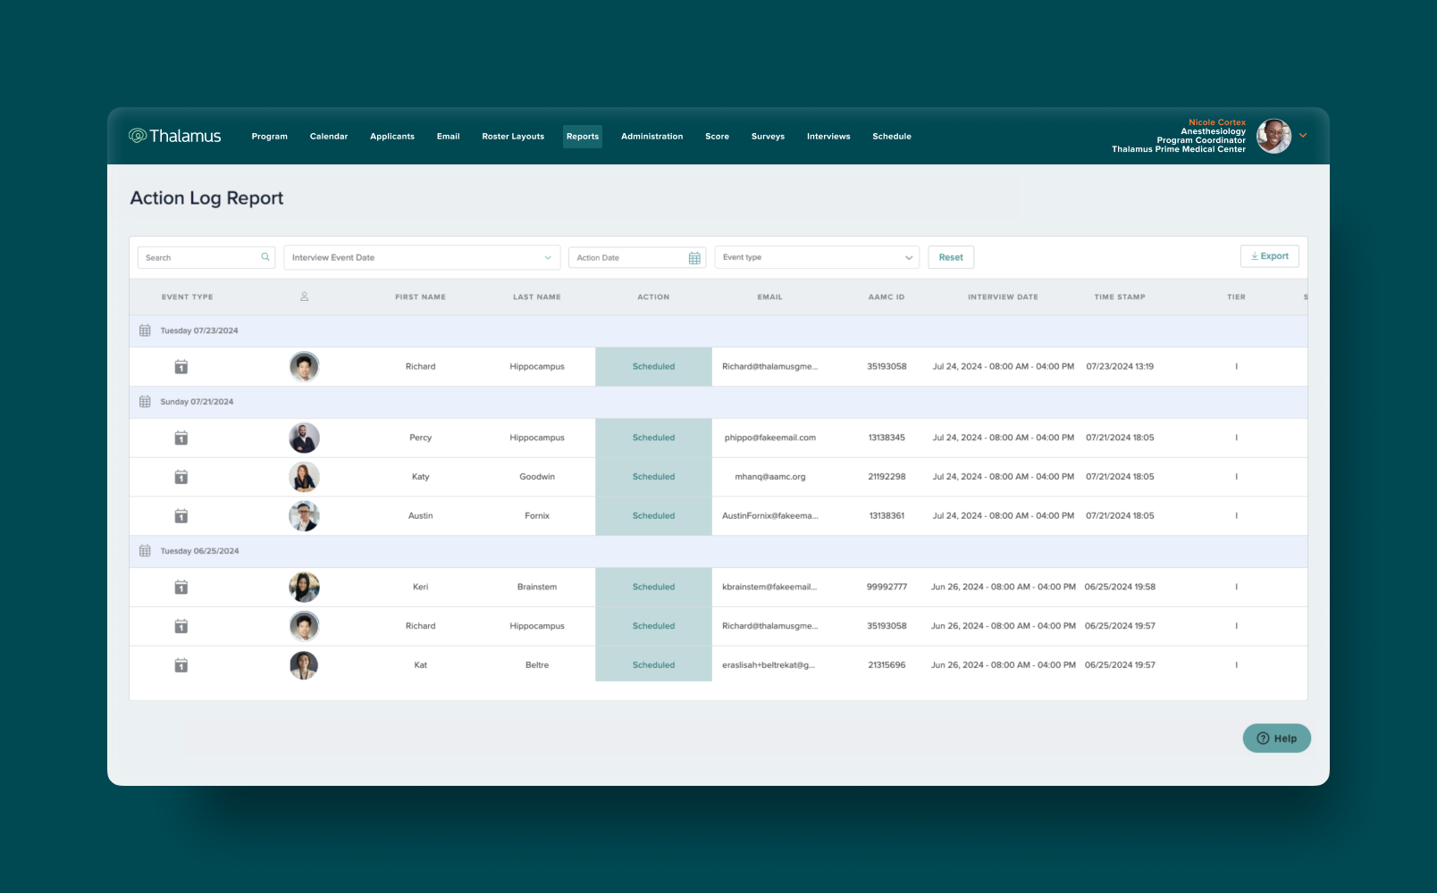Image resolution: width=1437 pixels, height=893 pixels.
Task: Open the calendar icon in Action Date field
Action: click(x=694, y=257)
